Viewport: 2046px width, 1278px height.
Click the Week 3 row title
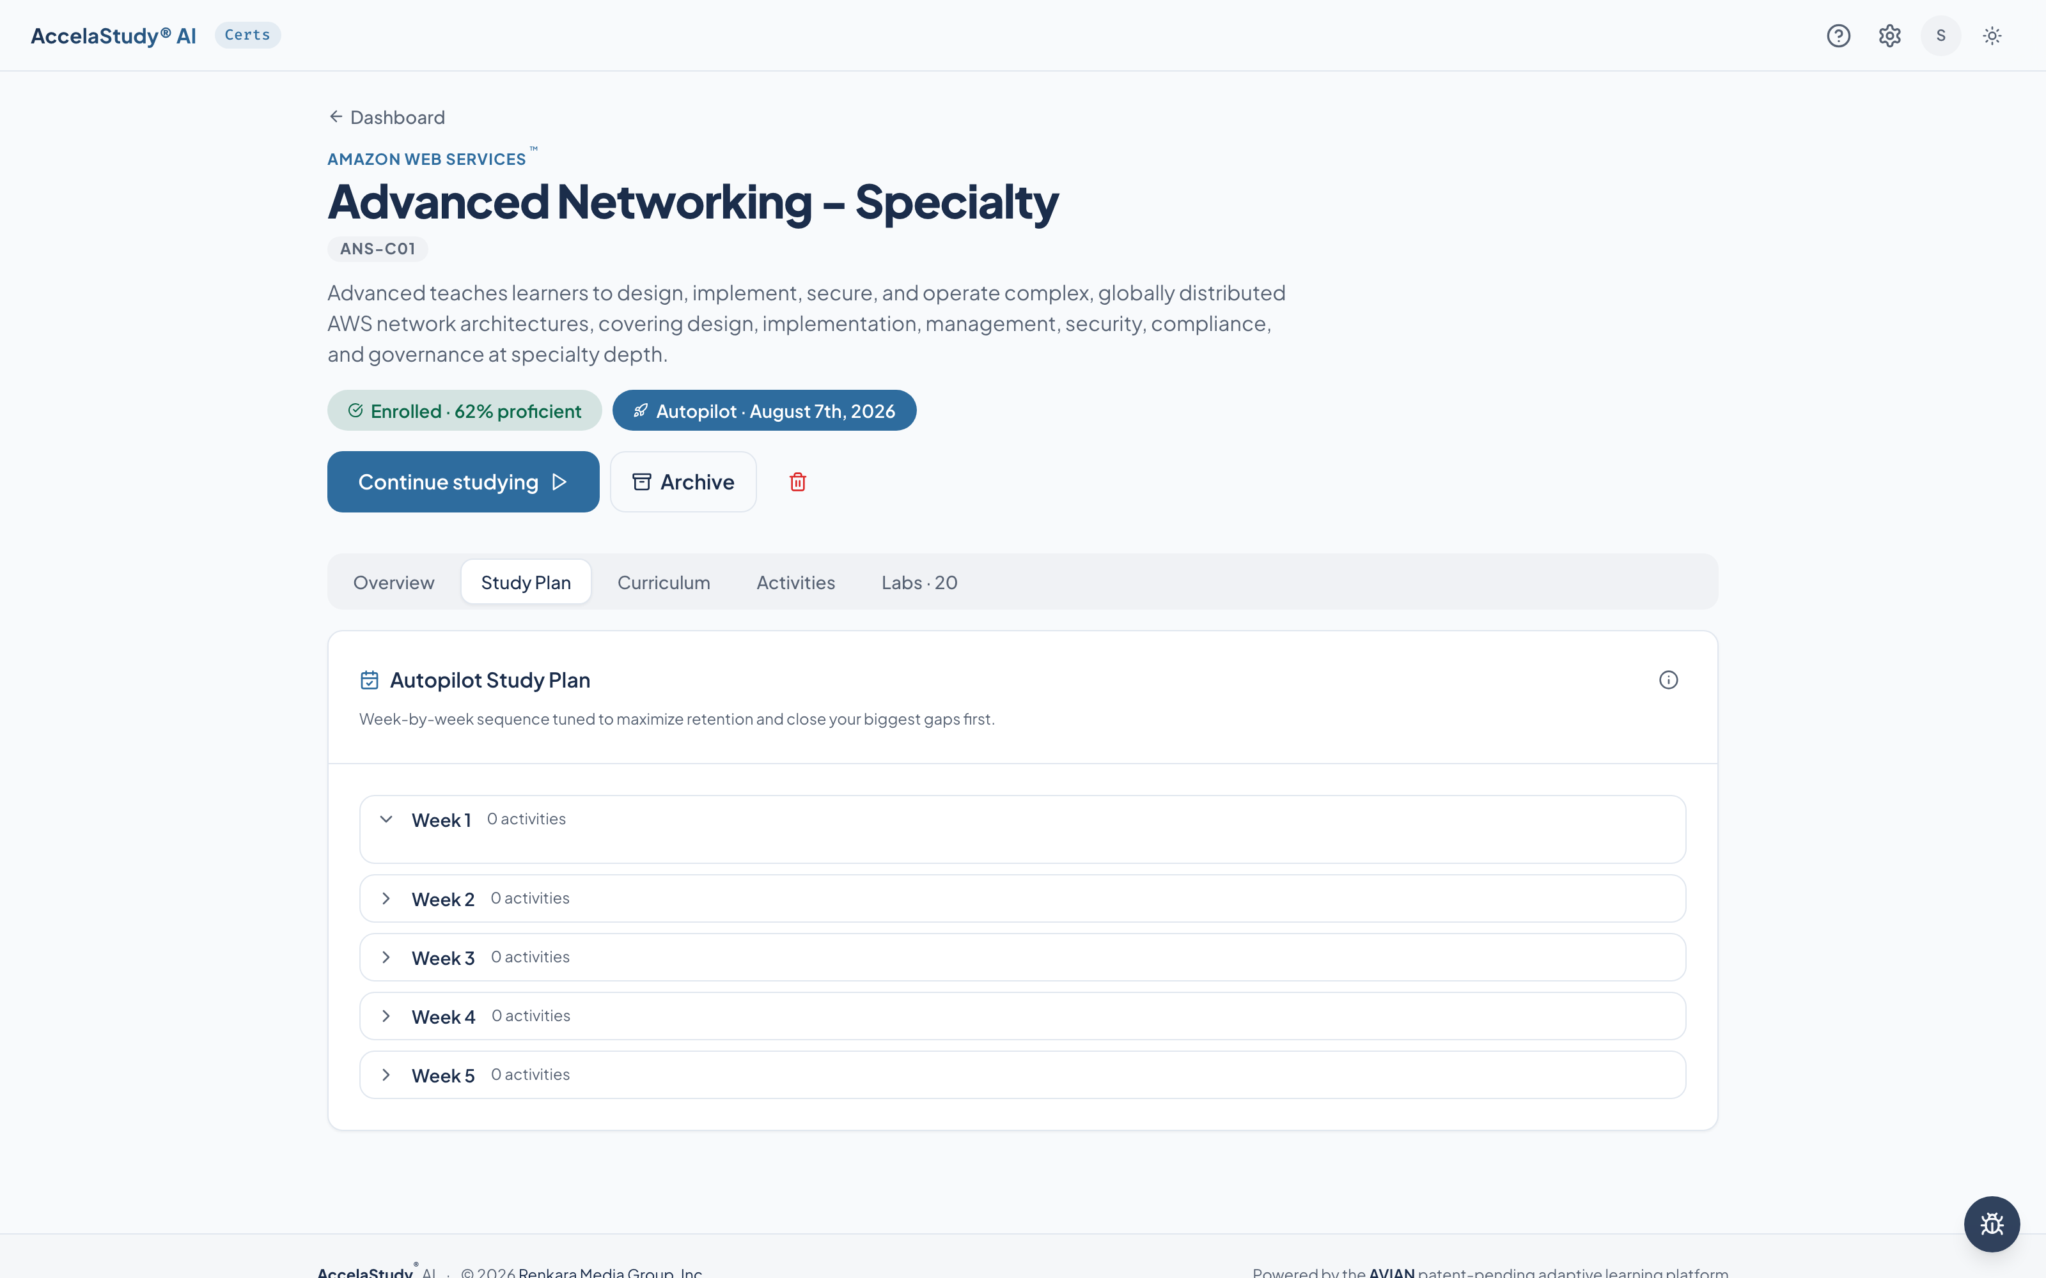point(443,958)
